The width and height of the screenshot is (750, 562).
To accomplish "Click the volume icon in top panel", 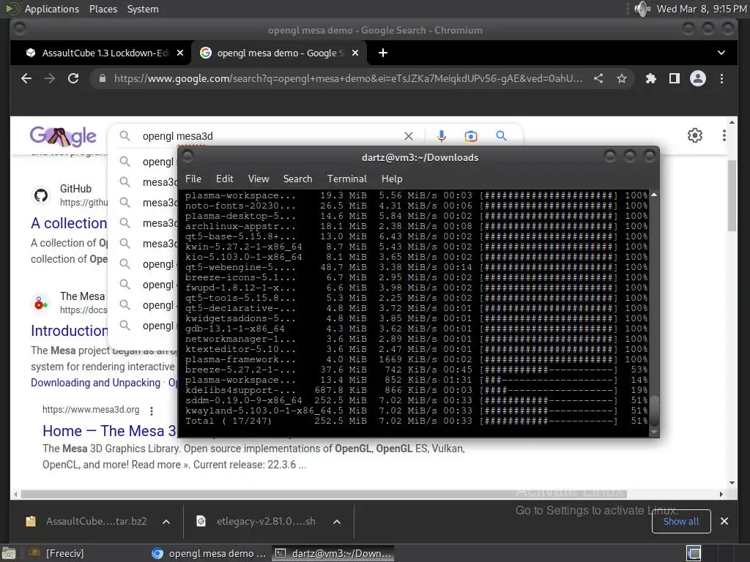I will [642, 9].
